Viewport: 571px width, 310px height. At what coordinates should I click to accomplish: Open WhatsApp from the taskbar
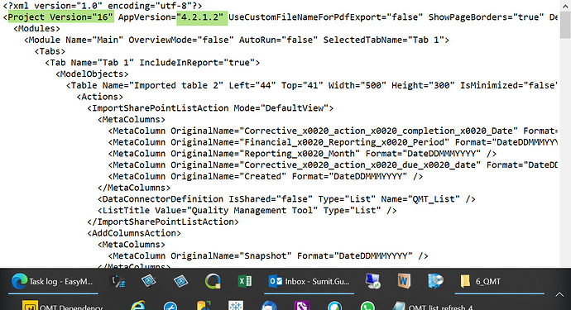tap(367, 307)
